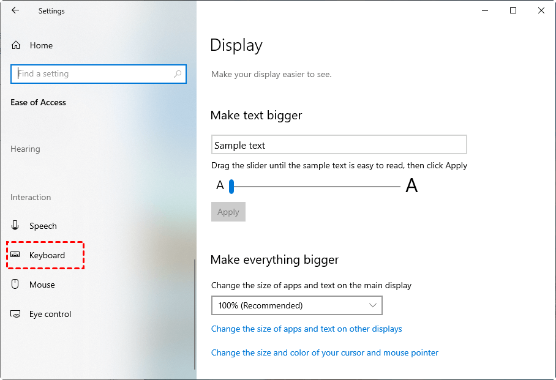Screen dimensions: 556x380
Task: Click the search magnifier icon
Action: click(178, 73)
